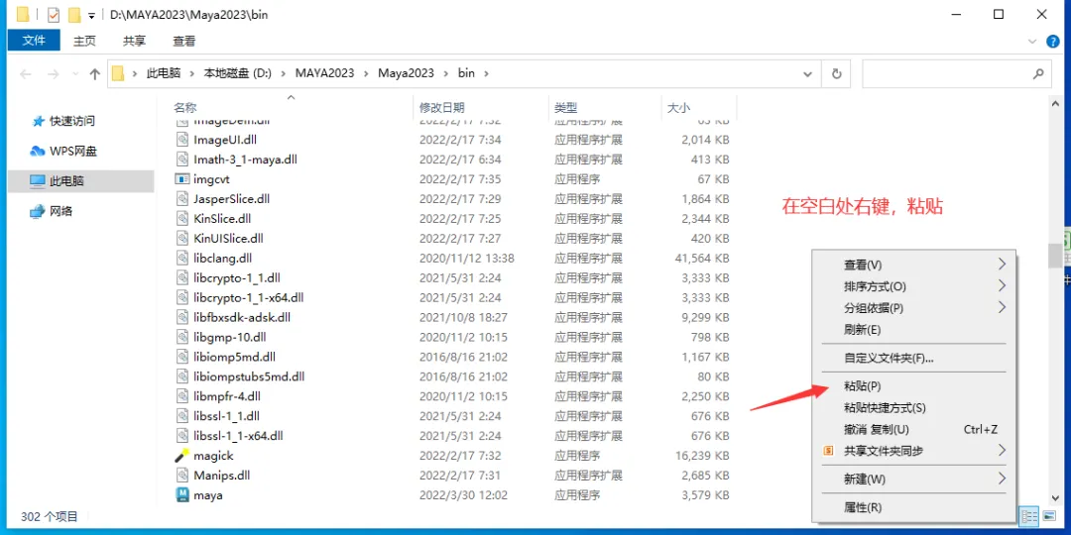Image resolution: width=1071 pixels, height=535 pixels.
Task: Open the maya application icon
Action: [x=181, y=494]
